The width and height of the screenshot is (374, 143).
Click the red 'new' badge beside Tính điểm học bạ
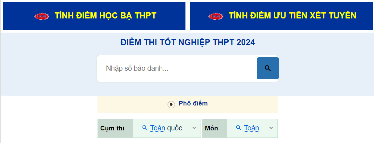(42, 16)
